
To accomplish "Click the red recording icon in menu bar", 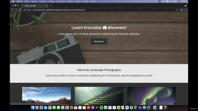I will (x=159, y=1).
